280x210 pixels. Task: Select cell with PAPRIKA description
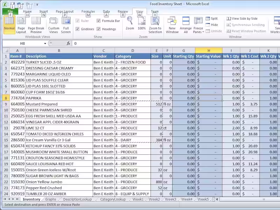tap(59, 98)
